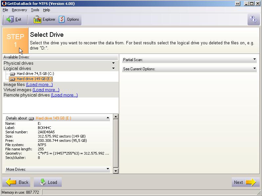Screen dimensions: 262x196
Task: Click the C: hard drive icon
Action: (x=12, y=74)
